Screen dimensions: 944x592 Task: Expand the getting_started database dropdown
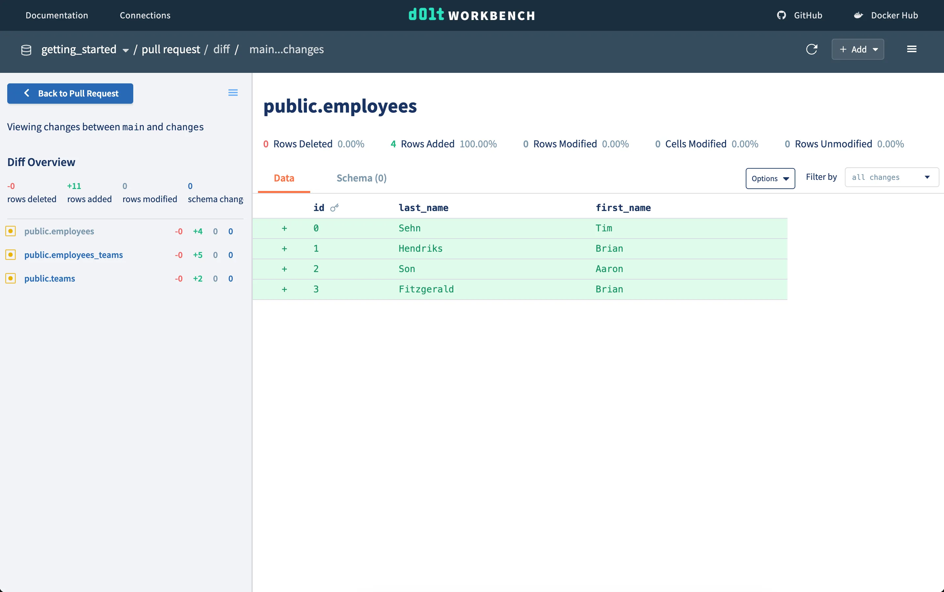coord(125,50)
